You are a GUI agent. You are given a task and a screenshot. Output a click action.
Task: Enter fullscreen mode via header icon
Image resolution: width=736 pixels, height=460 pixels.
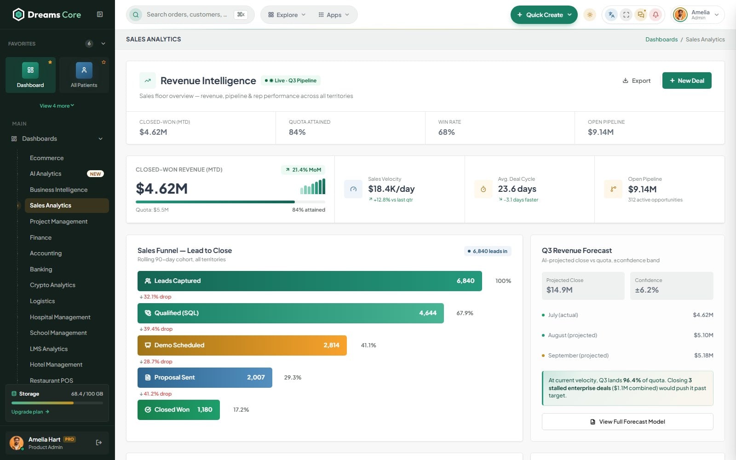tap(626, 15)
